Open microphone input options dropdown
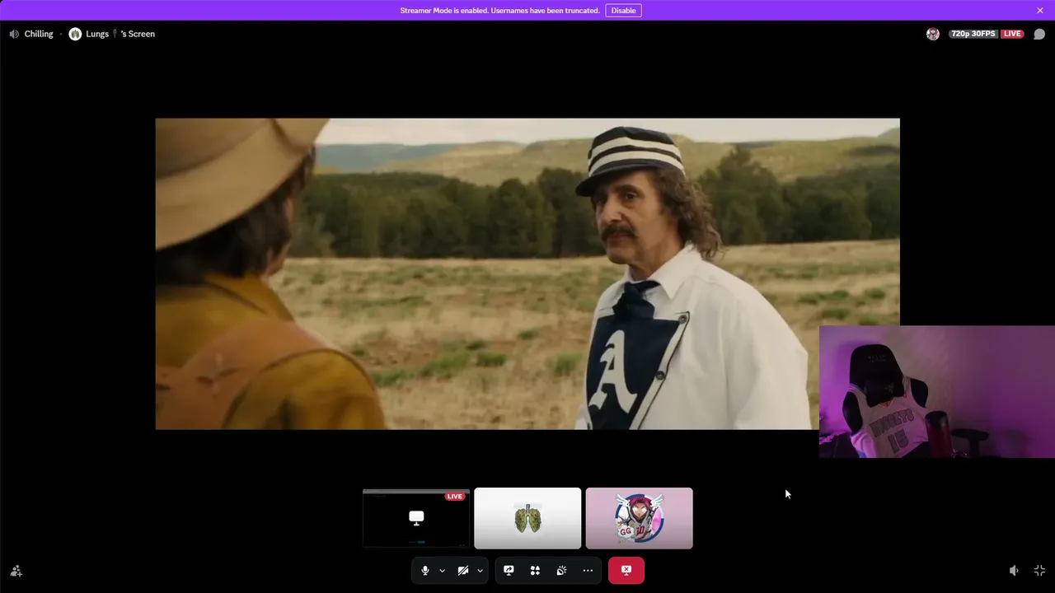Image resolution: width=1055 pixels, height=593 pixels. 442,570
